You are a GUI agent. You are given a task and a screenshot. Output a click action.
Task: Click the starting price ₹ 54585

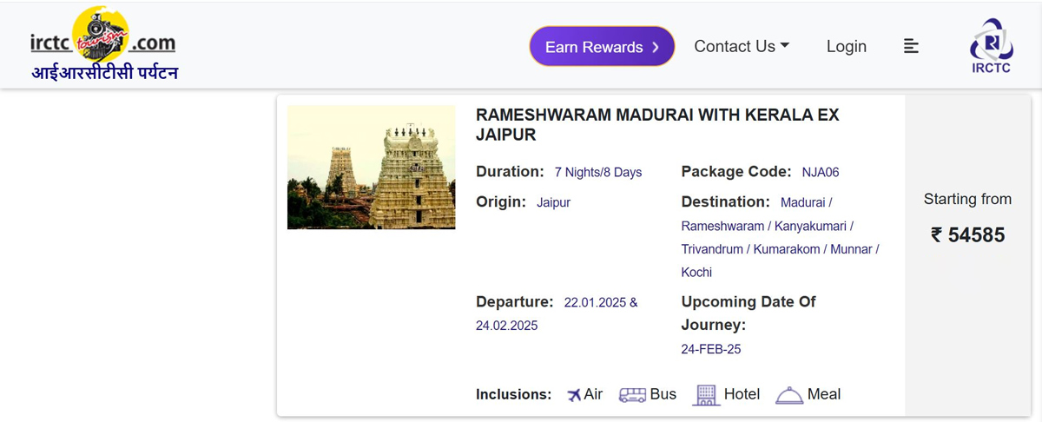967,234
